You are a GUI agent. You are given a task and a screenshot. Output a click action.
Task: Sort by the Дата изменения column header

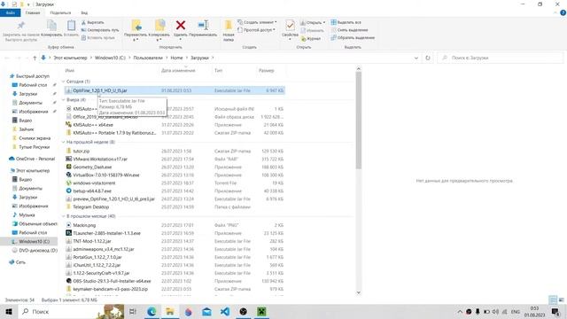178,71
